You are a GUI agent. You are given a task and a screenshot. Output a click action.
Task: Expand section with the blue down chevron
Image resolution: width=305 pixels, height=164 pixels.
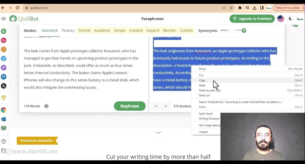(158, 133)
